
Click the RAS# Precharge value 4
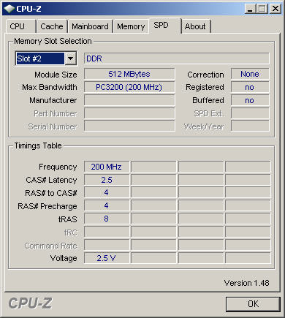click(107, 205)
